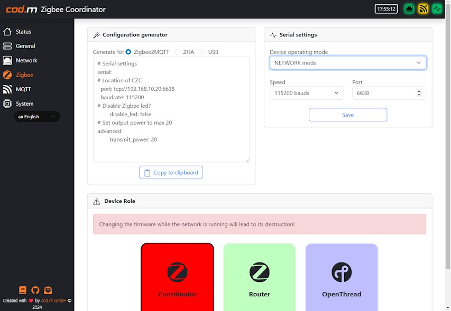Viewport: 451px width, 311px height.
Task: Click the Zigbee logo on Router card
Action: coord(260,272)
